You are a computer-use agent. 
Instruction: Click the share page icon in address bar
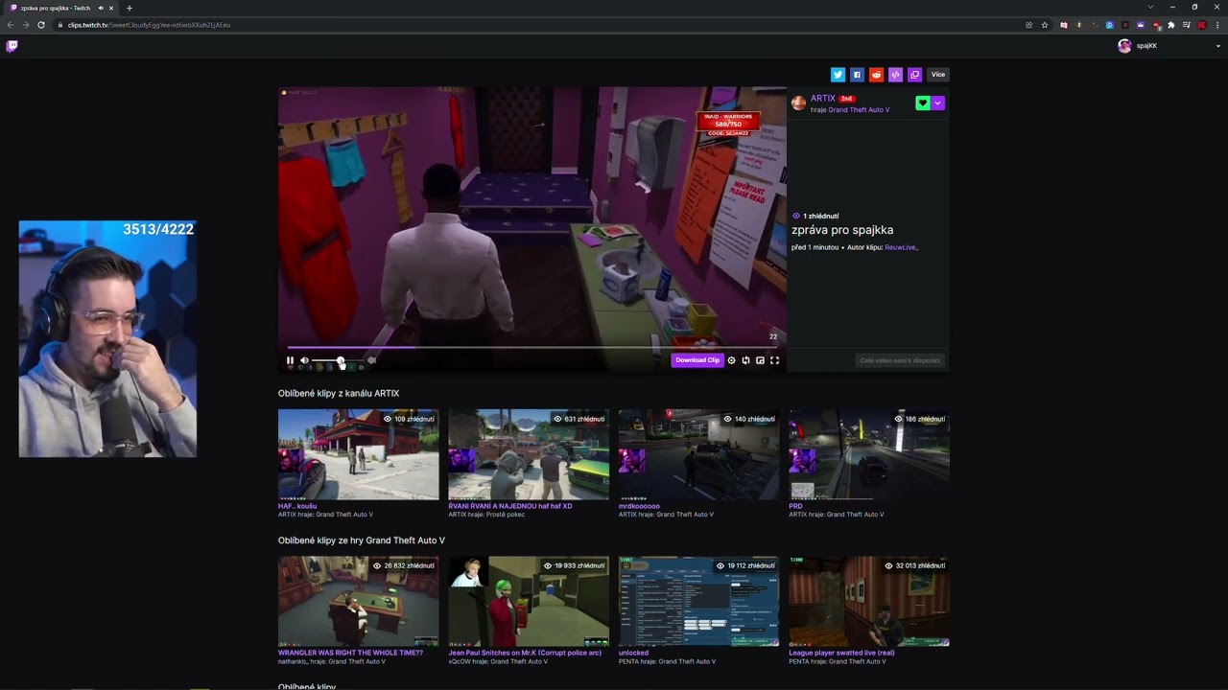tap(1029, 25)
